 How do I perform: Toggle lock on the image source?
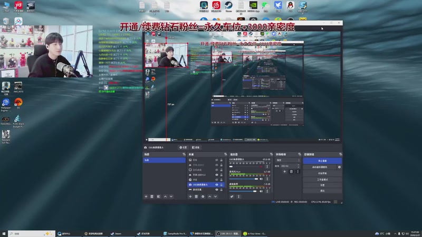222,160
